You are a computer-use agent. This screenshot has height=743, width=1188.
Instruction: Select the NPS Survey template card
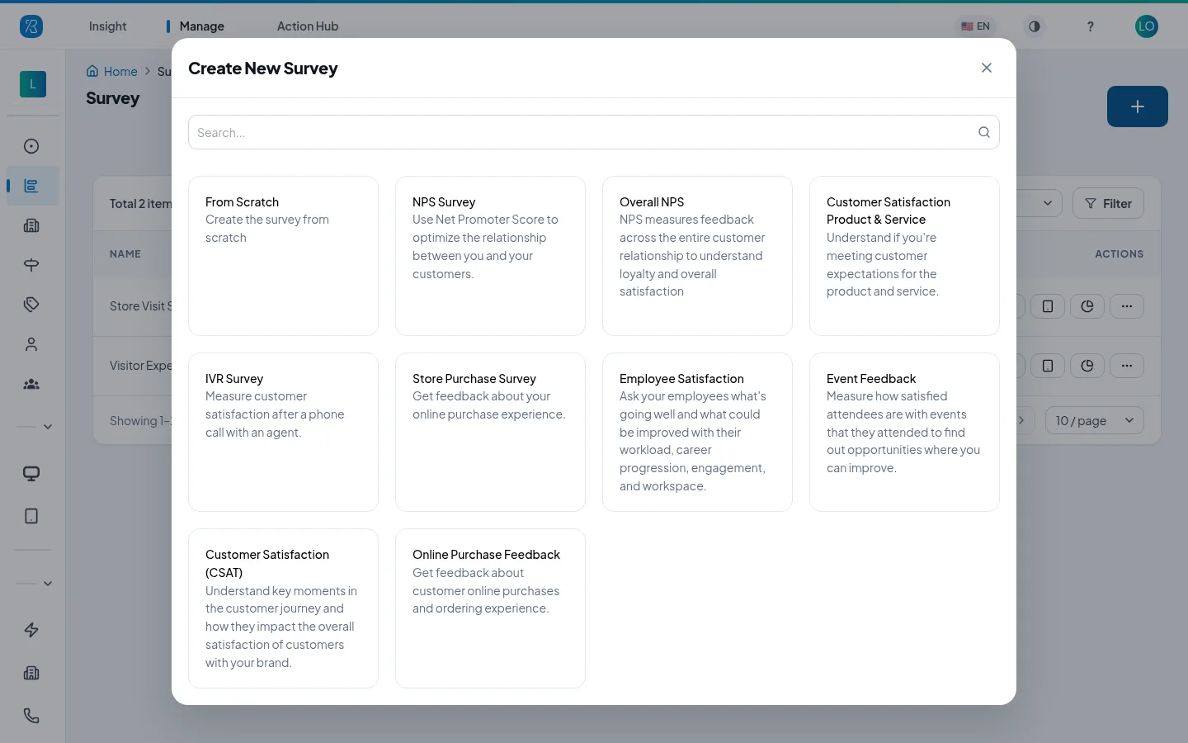(490, 256)
